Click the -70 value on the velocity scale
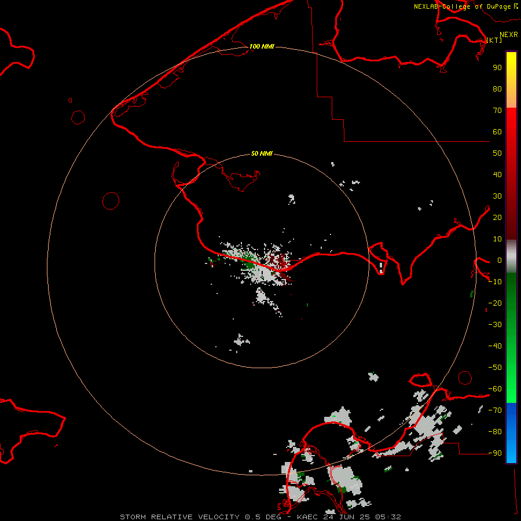Image resolution: width=521 pixels, height=521 pixels. coord(495,410)
